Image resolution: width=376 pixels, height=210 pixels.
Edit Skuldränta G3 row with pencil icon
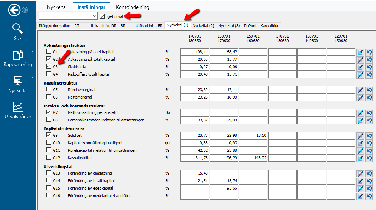pos(360,67)
